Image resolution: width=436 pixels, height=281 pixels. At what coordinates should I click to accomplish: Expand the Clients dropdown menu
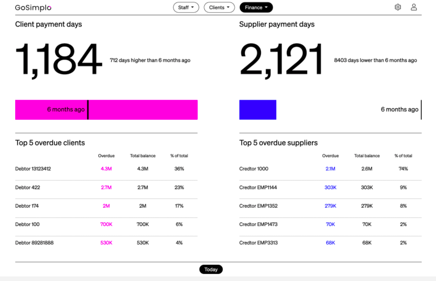pos(219,7)
